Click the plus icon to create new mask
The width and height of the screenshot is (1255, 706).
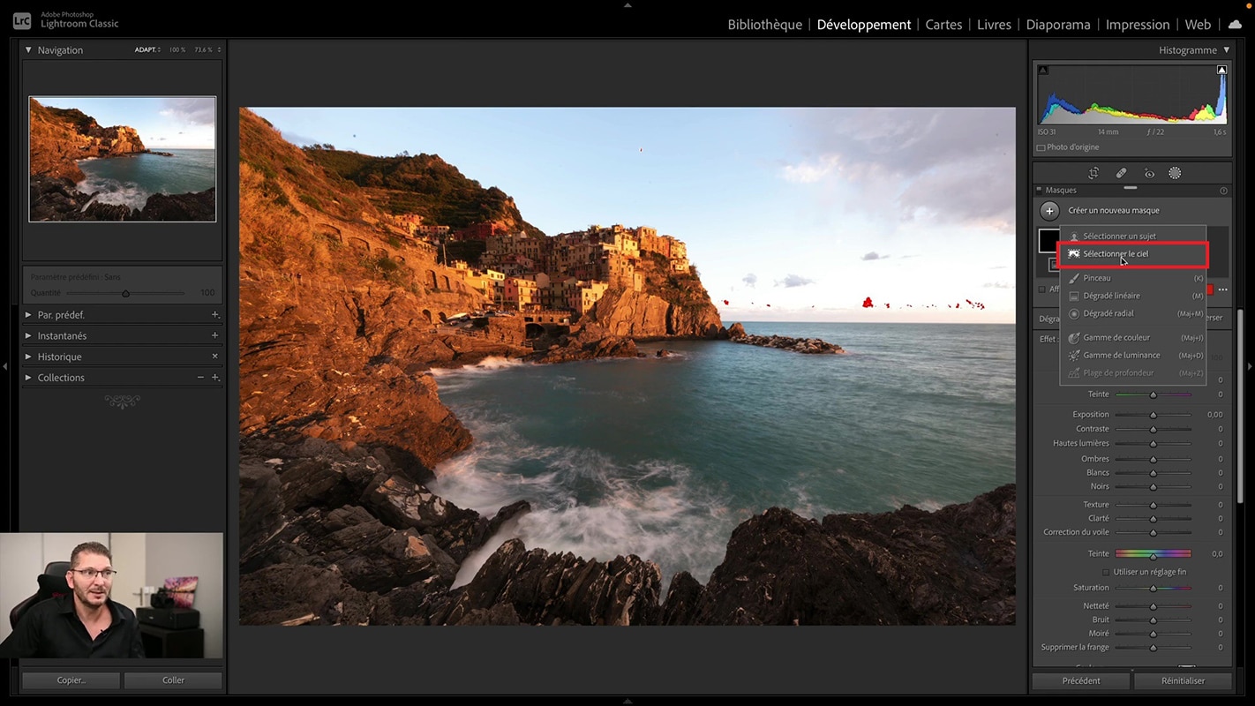(x=1049, y=211)
